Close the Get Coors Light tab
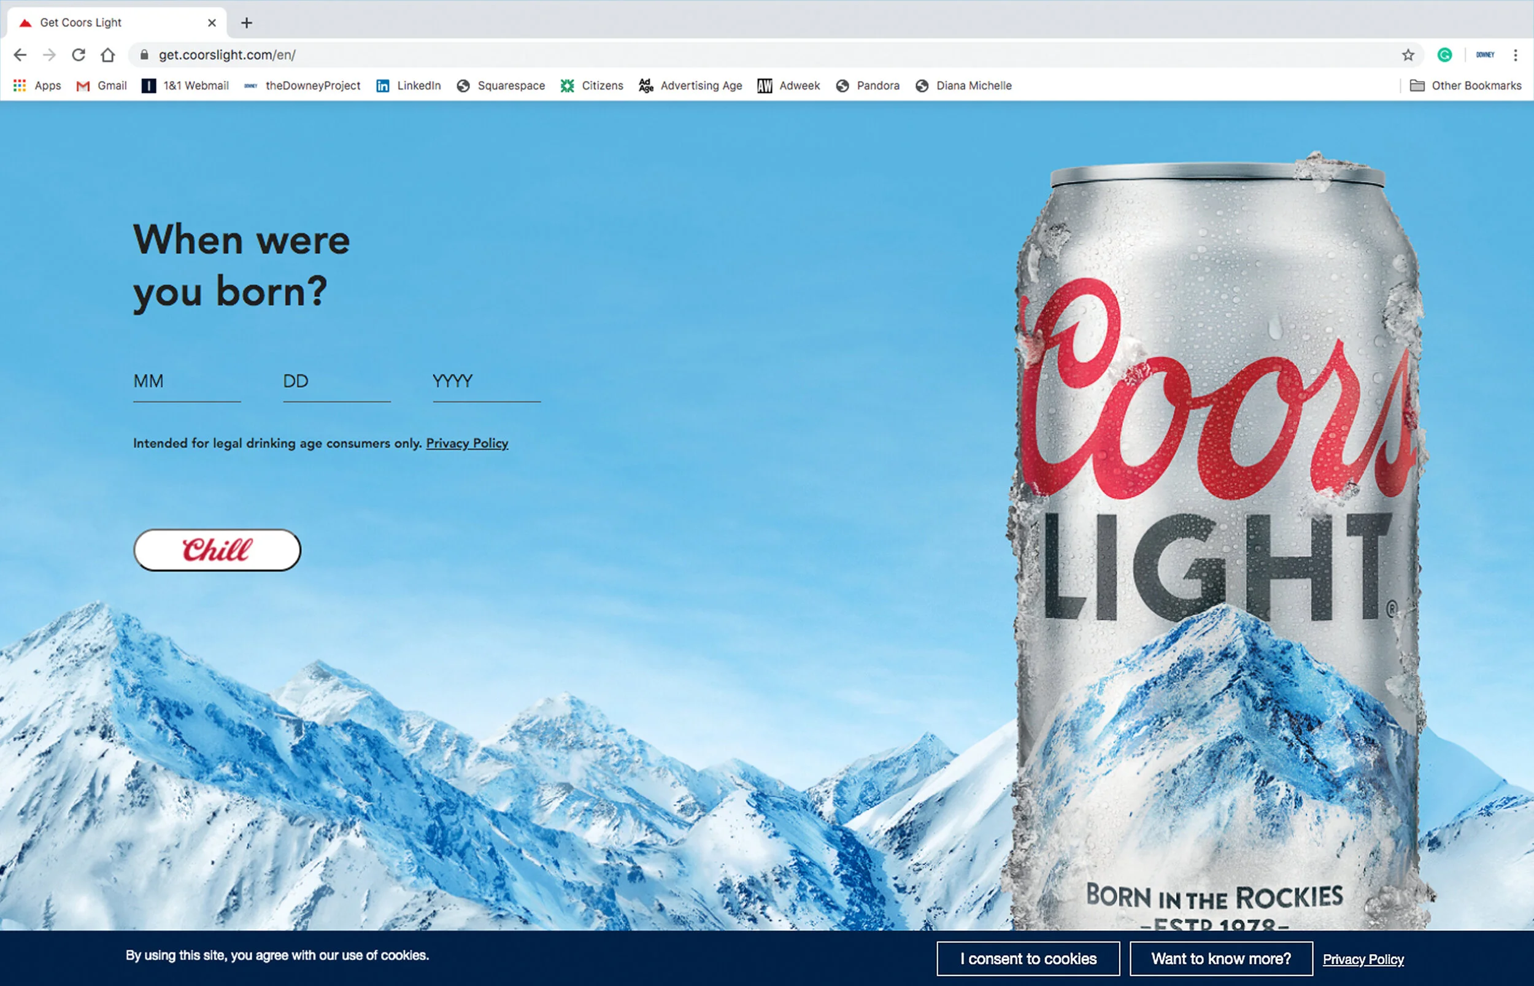This screenshot has width=1534, height=986. point(212,23)
